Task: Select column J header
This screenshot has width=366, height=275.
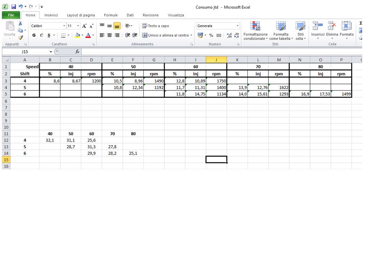Action: [217, 60]
